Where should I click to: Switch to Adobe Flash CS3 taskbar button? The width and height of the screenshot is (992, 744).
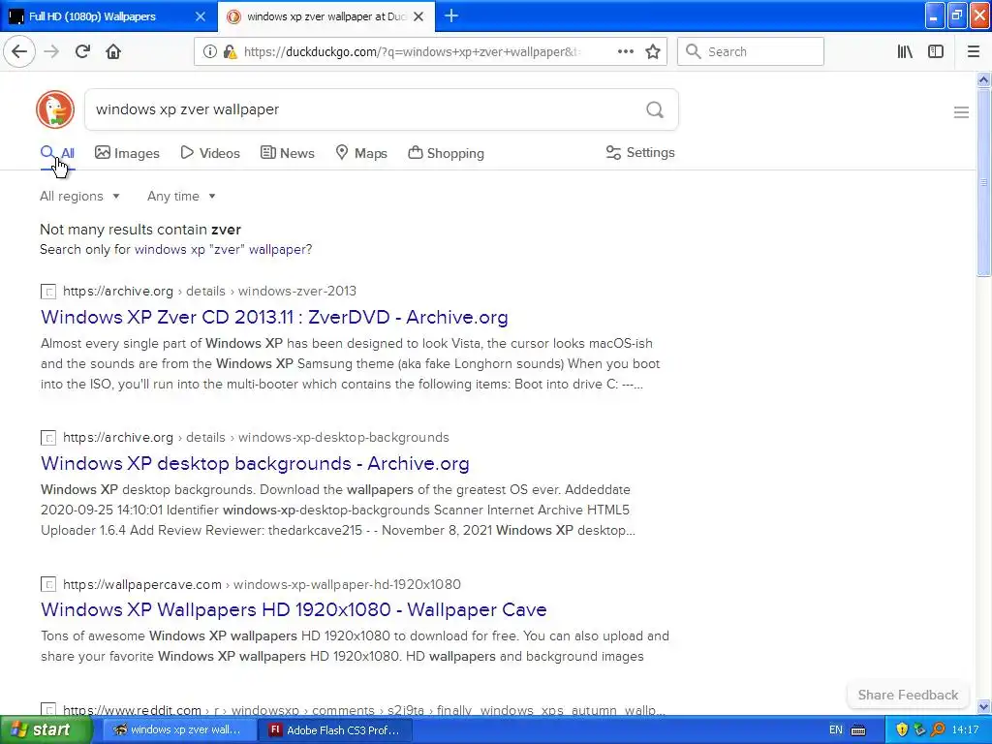pyautogui.click(x=335, y=729)
